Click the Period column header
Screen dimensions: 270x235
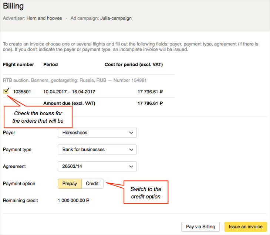click(x=50, y=65)
